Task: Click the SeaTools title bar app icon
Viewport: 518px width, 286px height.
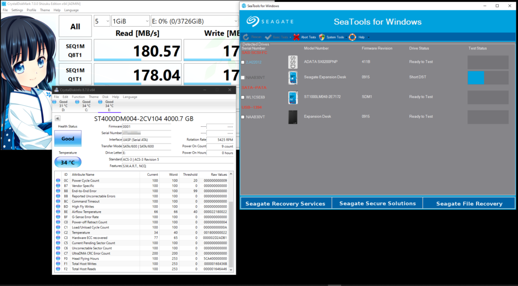Action: click(x=244, y=6)
